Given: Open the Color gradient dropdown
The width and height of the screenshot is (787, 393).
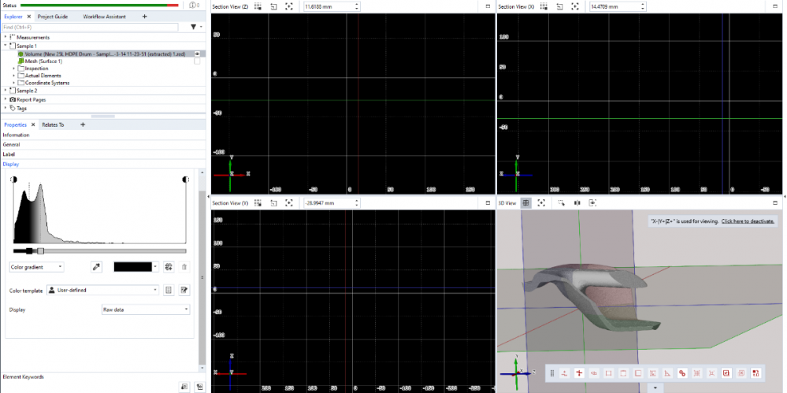Looking at the screenshot, I should click(37, 267).
